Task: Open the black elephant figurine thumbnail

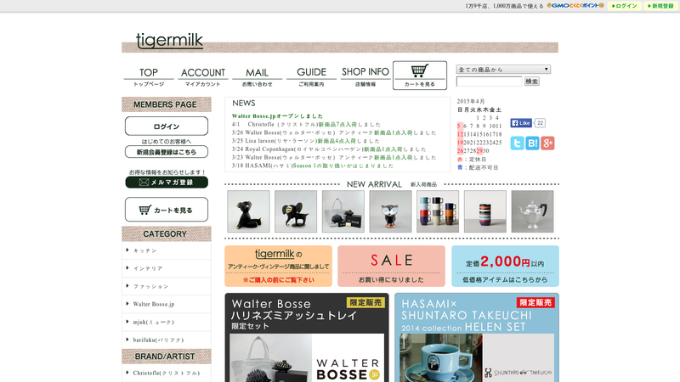Action: coord(296,211)
